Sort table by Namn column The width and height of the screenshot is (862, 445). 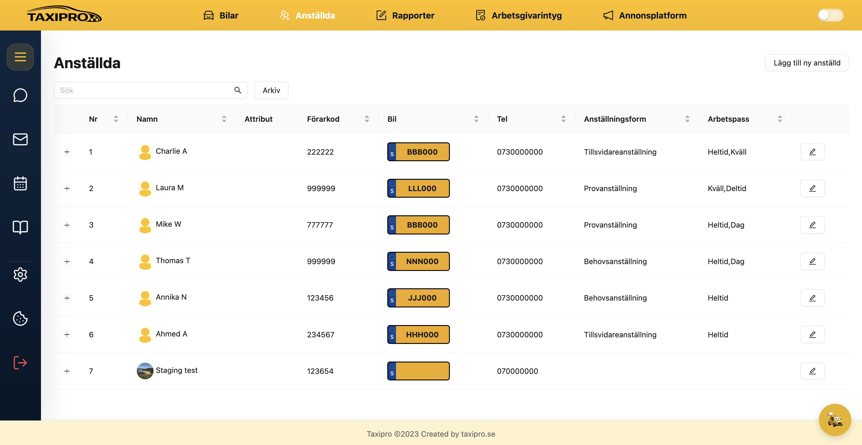(224, 119)
